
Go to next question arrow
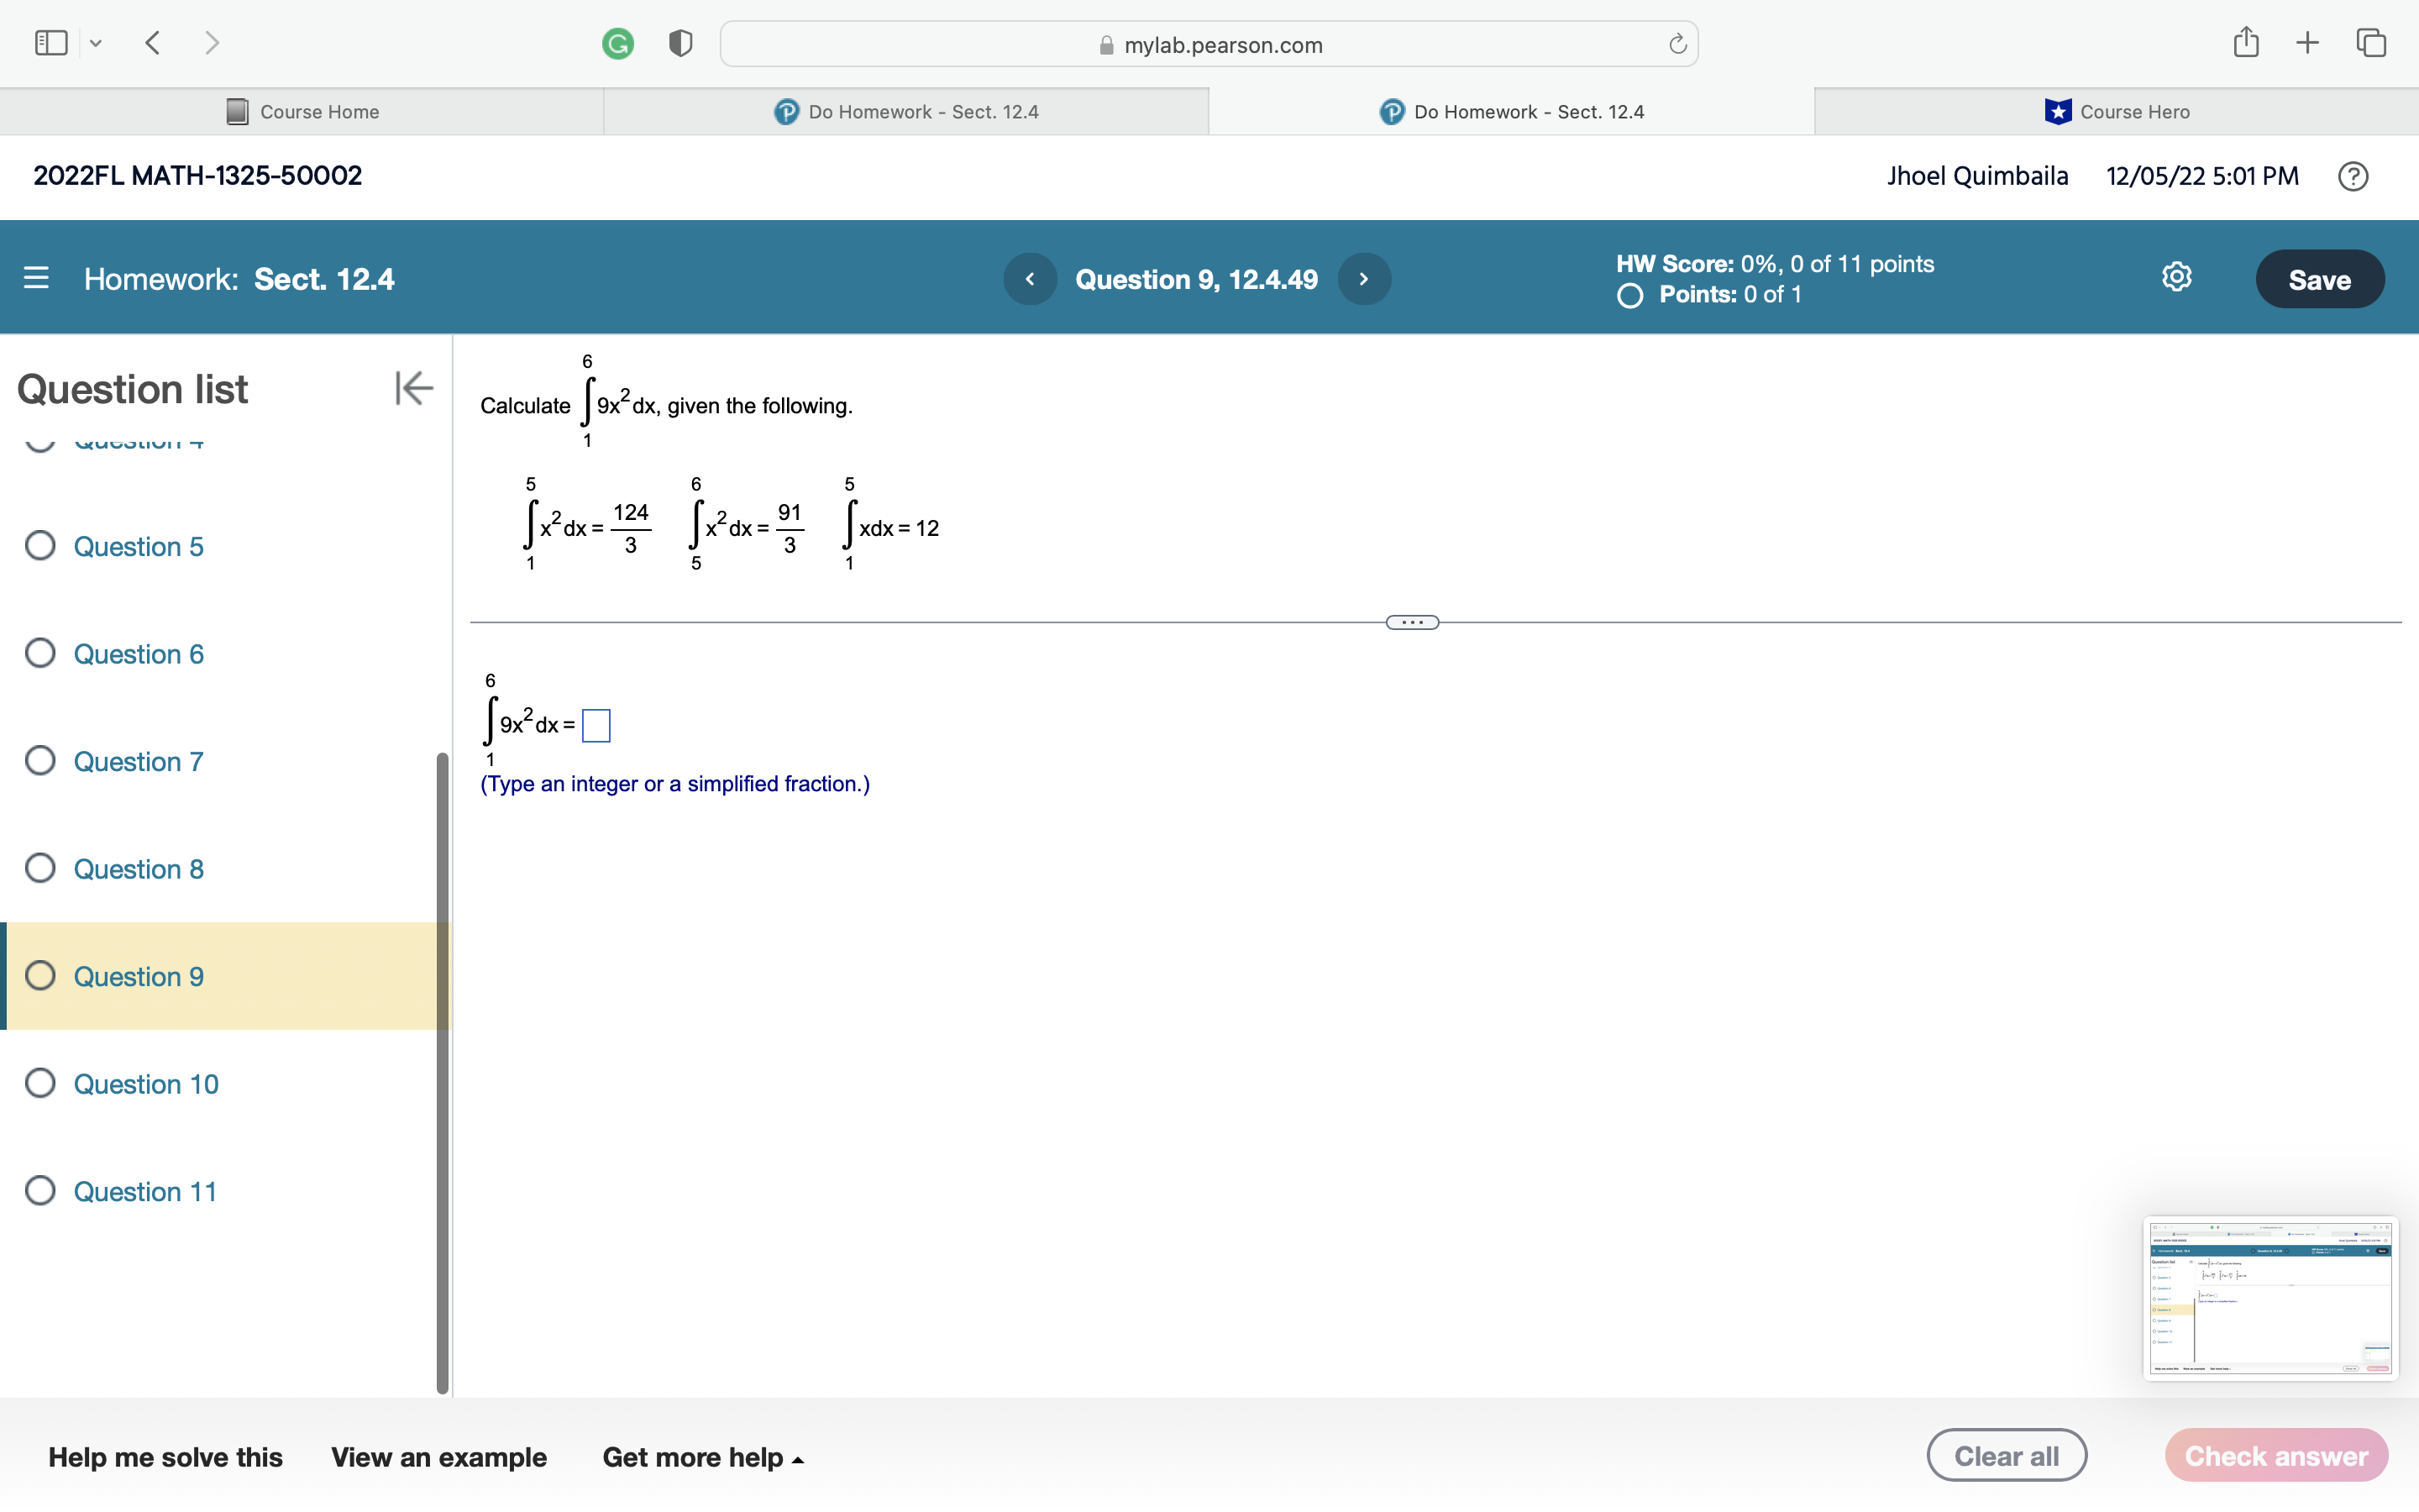click(1363, 279)
